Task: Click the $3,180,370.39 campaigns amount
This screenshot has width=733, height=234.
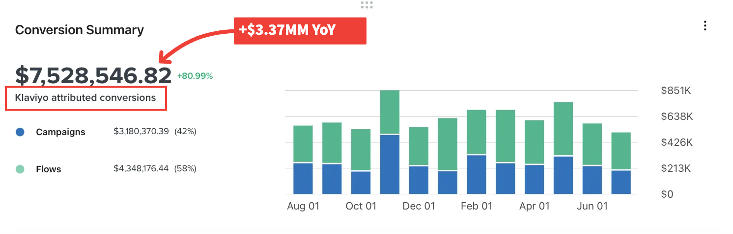Action: [x=141, y=131]
